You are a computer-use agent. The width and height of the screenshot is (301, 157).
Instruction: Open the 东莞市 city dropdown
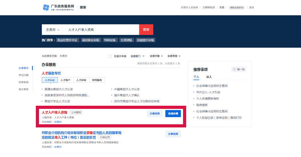(x=53, y=30)
